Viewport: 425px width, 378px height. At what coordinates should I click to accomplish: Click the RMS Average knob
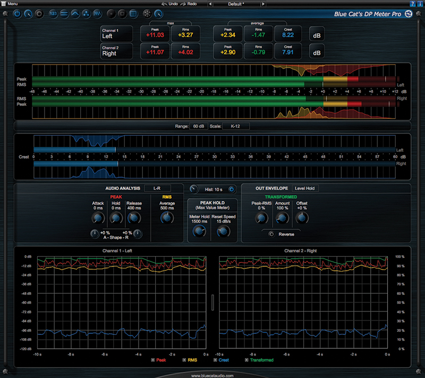pyautogui.click(x=166, y=217)
